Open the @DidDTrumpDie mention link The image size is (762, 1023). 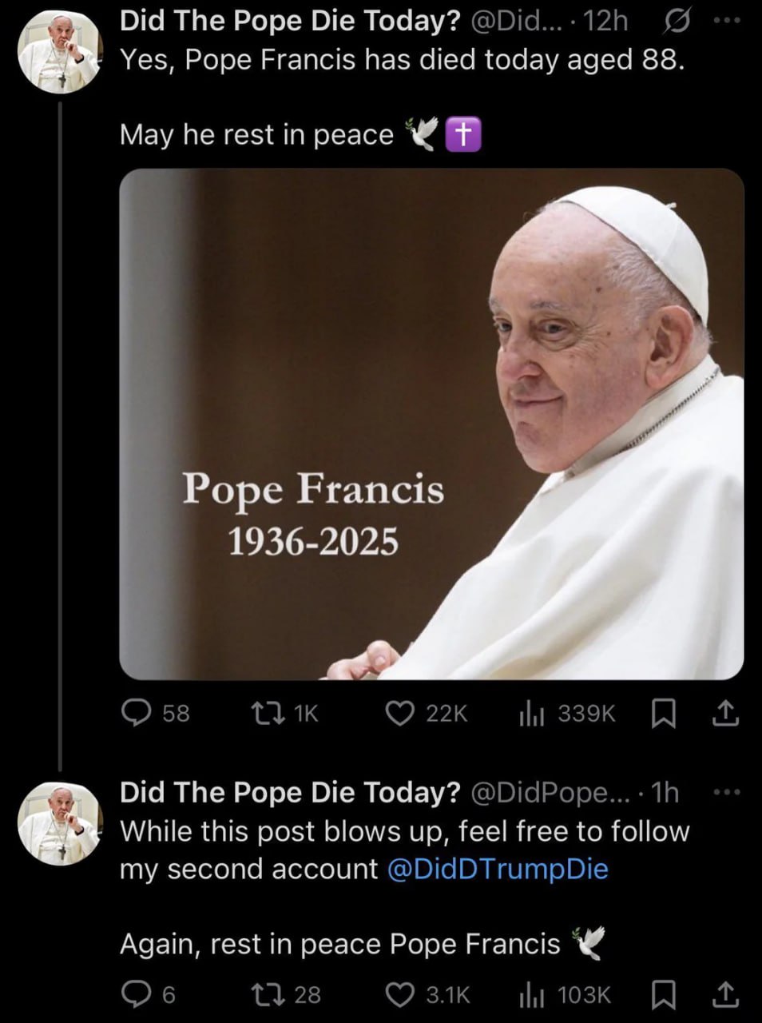click(x=498, y=869)
